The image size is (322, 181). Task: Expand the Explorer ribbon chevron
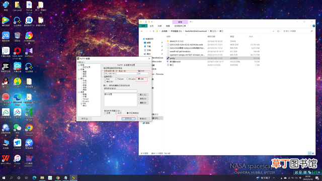(310, 26)
